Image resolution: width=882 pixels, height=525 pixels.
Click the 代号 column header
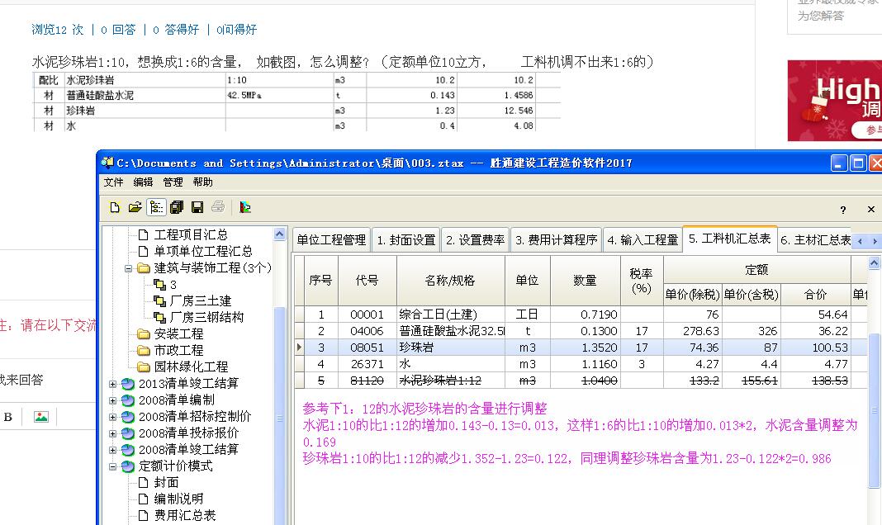[367, 281]
